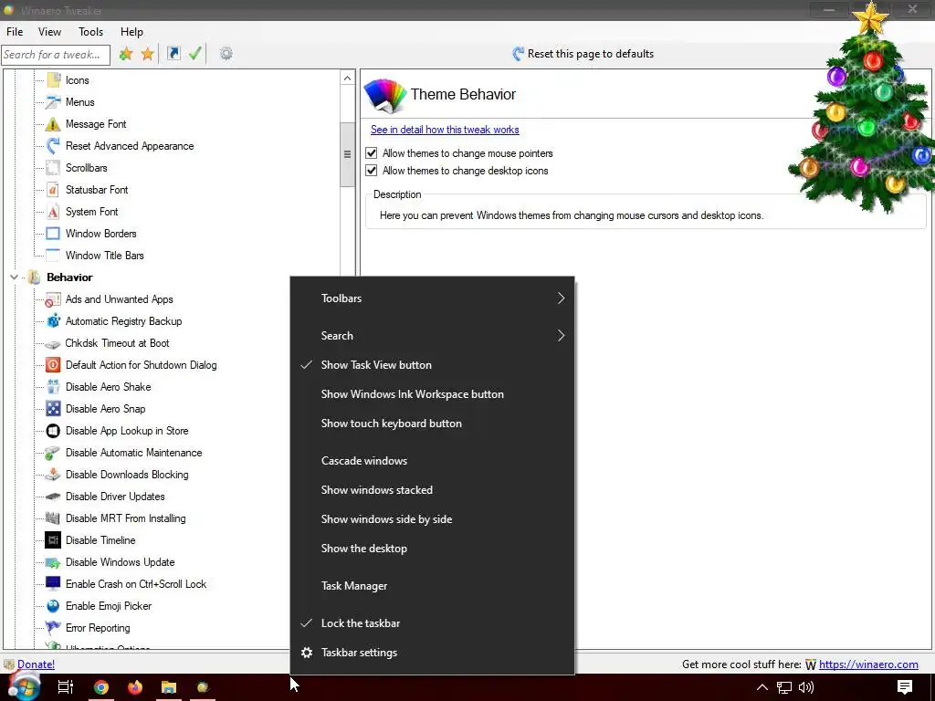Click the Error Reporting flag icon
935x701 pixels.
coord(53,628)
